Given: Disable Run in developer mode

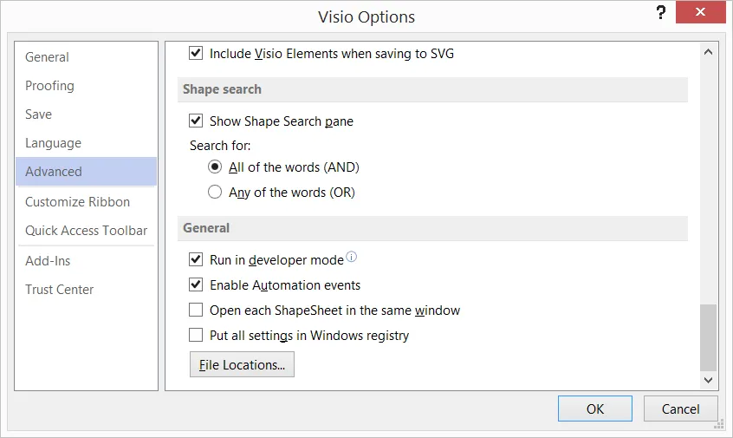Looking at the screenshot, I should click(x=196, y=259).
